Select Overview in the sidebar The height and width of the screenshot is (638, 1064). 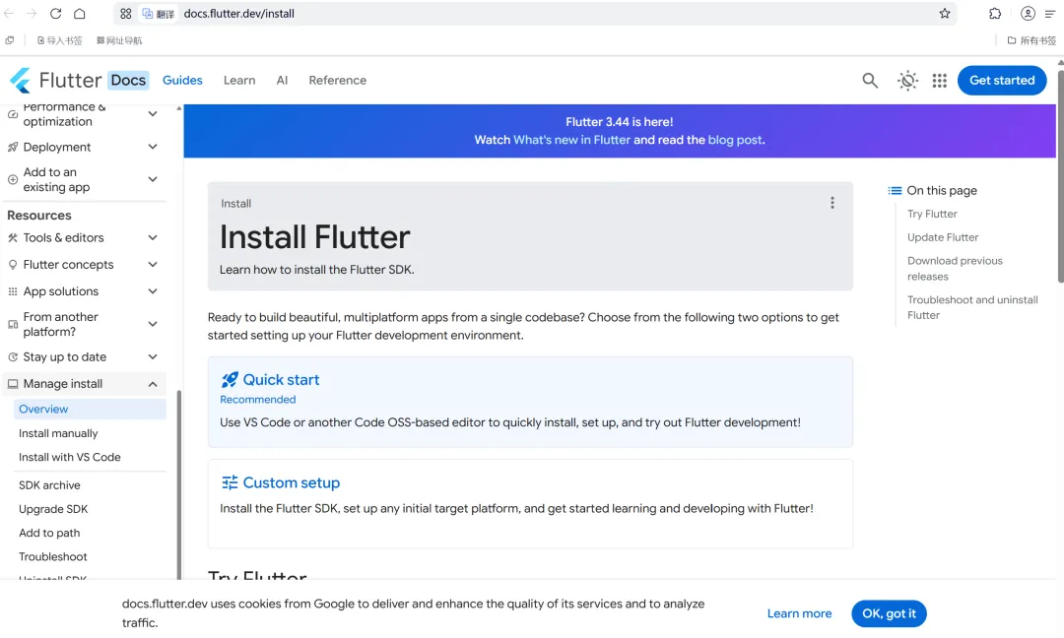tap(90, 409)
